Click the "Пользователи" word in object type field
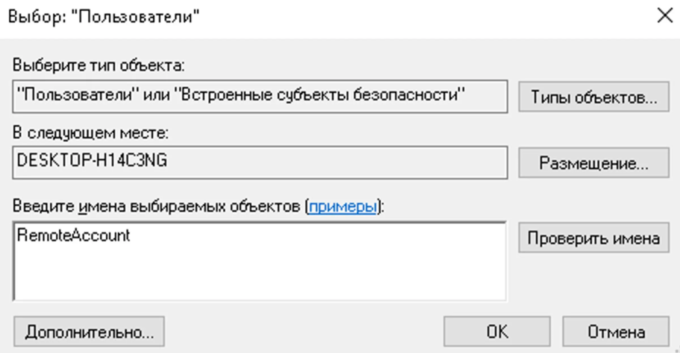This screenshot has width=680, height=353. 78,95
